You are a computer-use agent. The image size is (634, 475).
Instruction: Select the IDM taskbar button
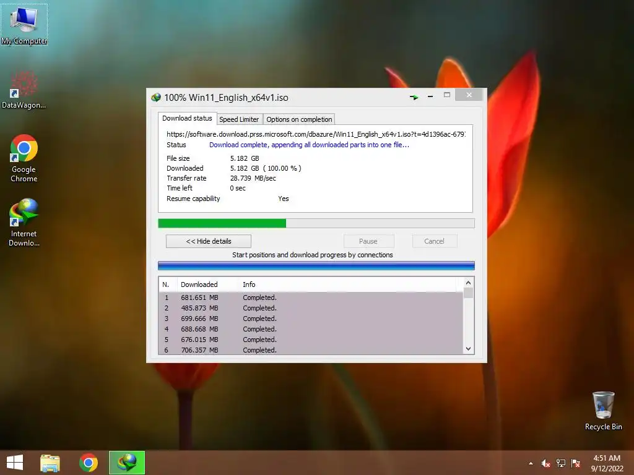tap(127, 463)
